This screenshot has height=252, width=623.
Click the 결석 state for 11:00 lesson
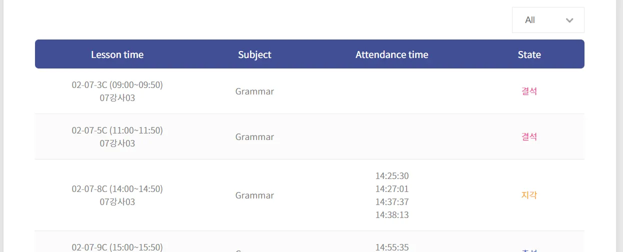(x=529, y=137)
